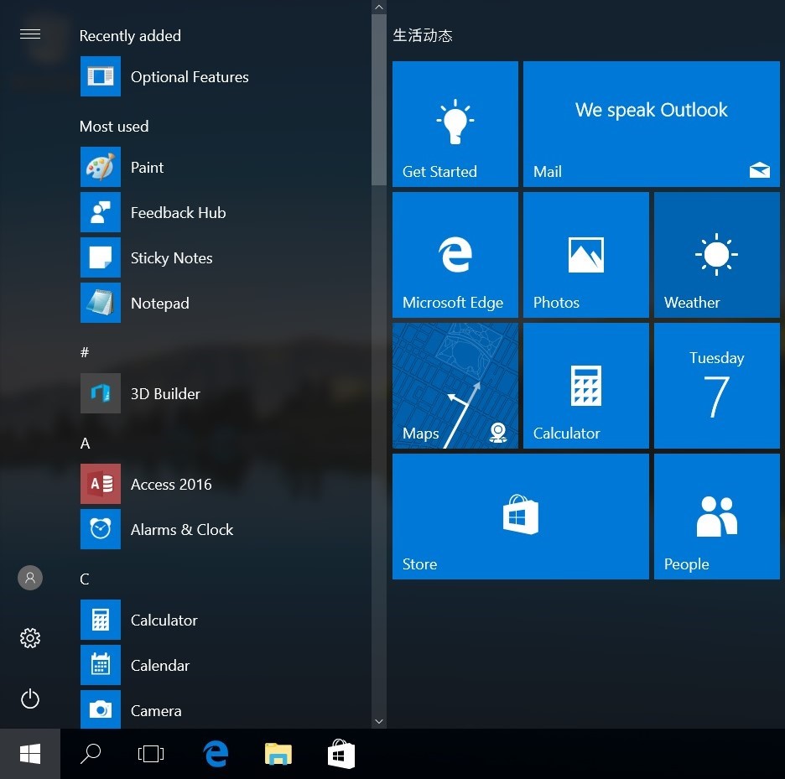The width and height of the screenshot is (785, 779).
Task: Open Task View on the taskbar
Action: click(x=151, y=754)
